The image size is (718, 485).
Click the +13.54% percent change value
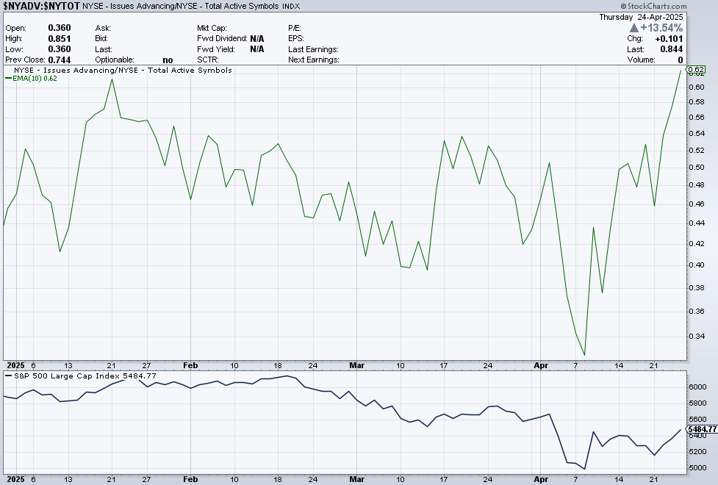click(x=661, y=29)
